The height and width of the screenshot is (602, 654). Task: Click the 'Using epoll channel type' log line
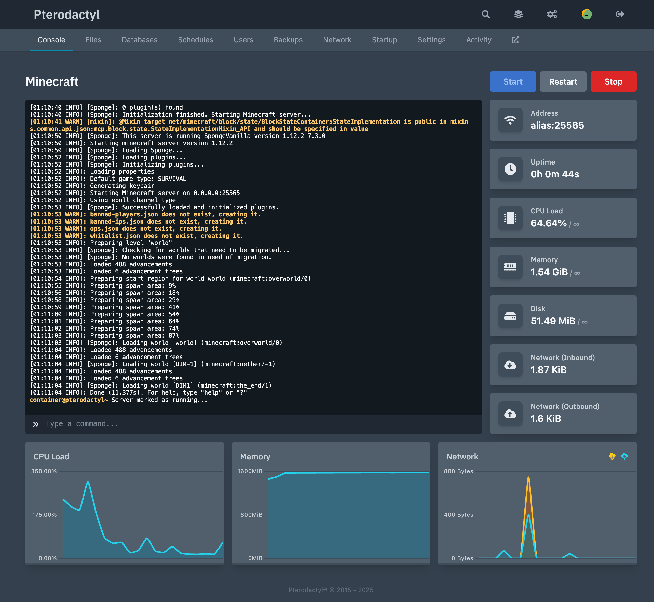click(x=103, y=200)
